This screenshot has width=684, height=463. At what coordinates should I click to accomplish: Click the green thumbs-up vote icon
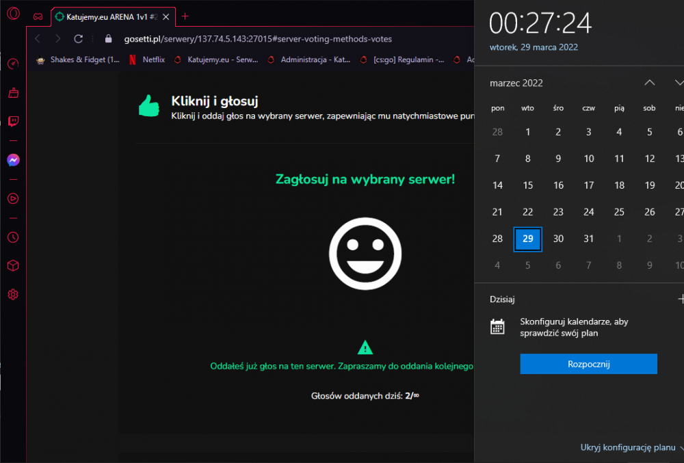(149, 106)
